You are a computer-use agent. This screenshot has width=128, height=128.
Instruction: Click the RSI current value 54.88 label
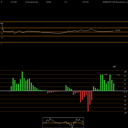click(x=118, y=30)
